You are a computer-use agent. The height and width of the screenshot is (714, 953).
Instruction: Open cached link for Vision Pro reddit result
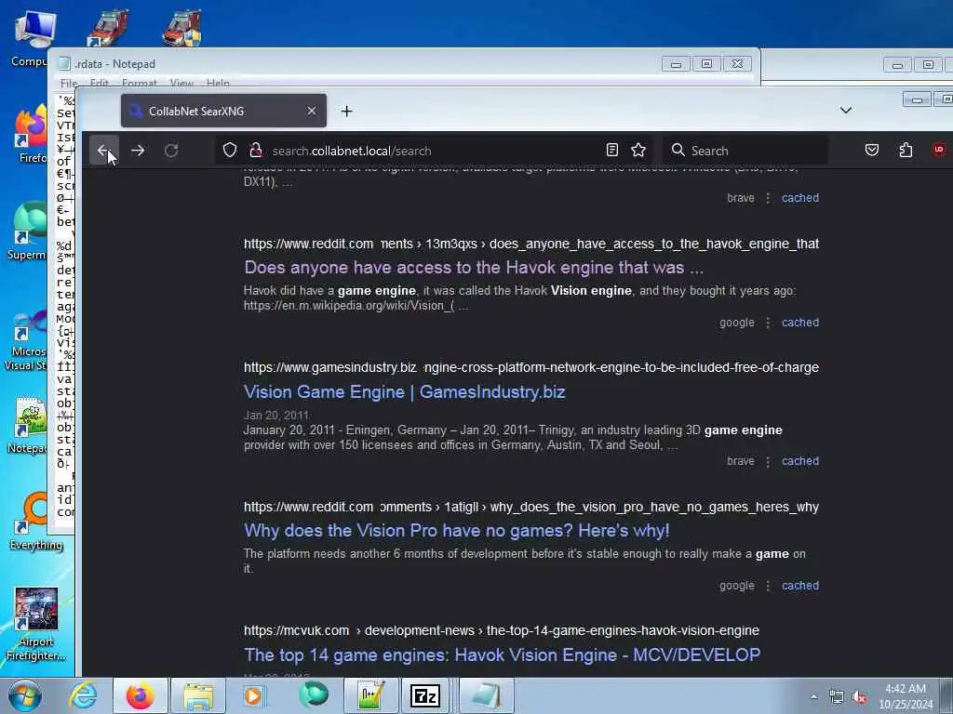799,586
